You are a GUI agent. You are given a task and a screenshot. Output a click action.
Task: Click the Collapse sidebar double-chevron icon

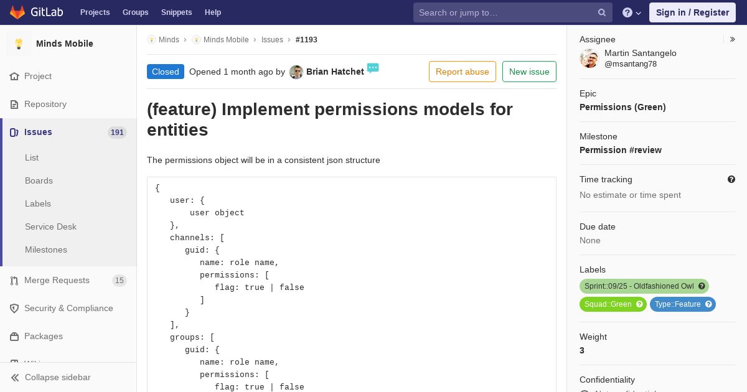click(x=16, y=378)
